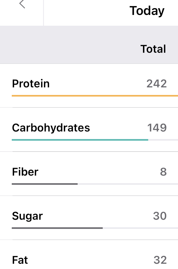
Task: Click the filled gray Sugar progress bar
Action: point(57,228)
